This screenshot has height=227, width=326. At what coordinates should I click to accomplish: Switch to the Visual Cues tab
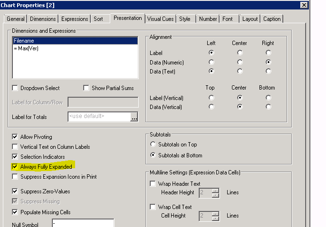[160, 19]
